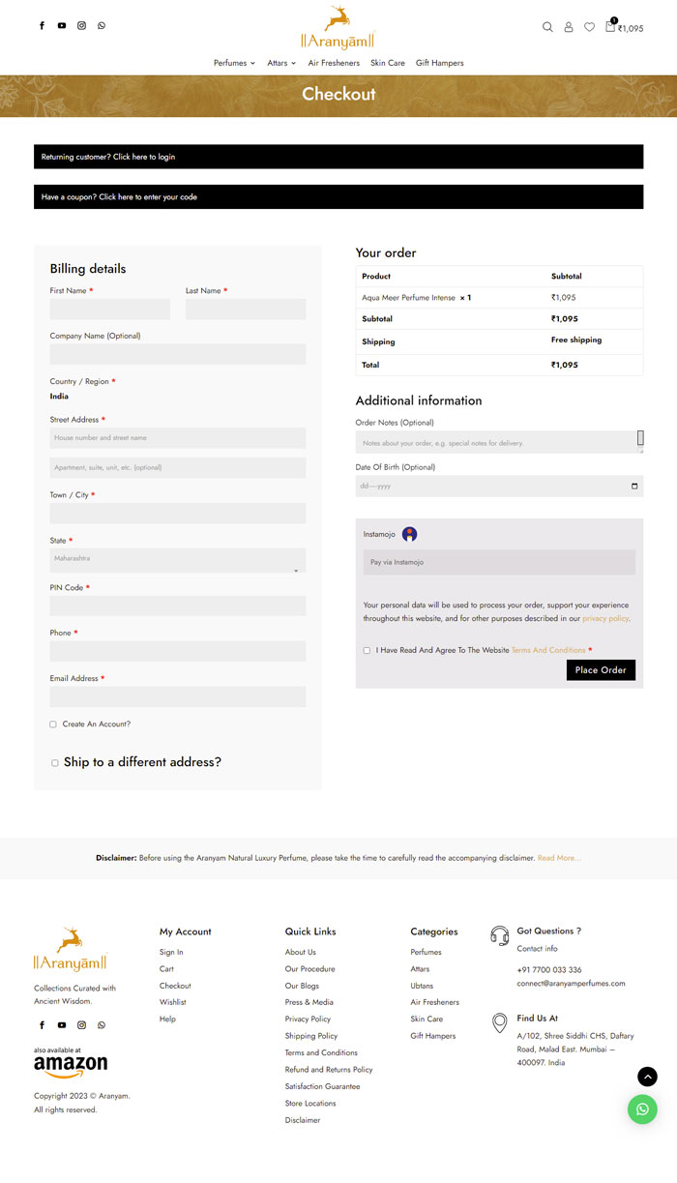677x1183 pixels.
Task: Open the wishlist heart icon
Action: pos(589,27)
